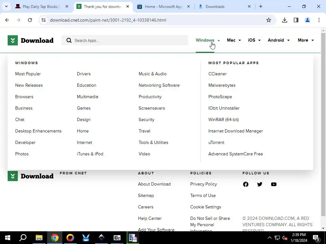Open Internet Download Manager link

click(236, 131)
